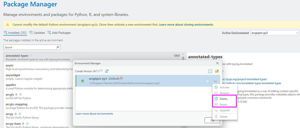Click the lock icon beside arcpy
This screenshot has height=128, width=300.
[15, 114]
